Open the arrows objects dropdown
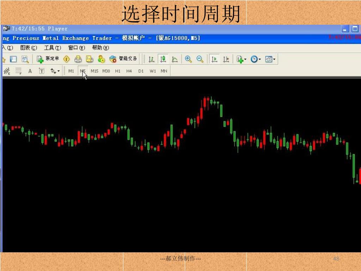This screenshot has height=271, width=361. 55,71
